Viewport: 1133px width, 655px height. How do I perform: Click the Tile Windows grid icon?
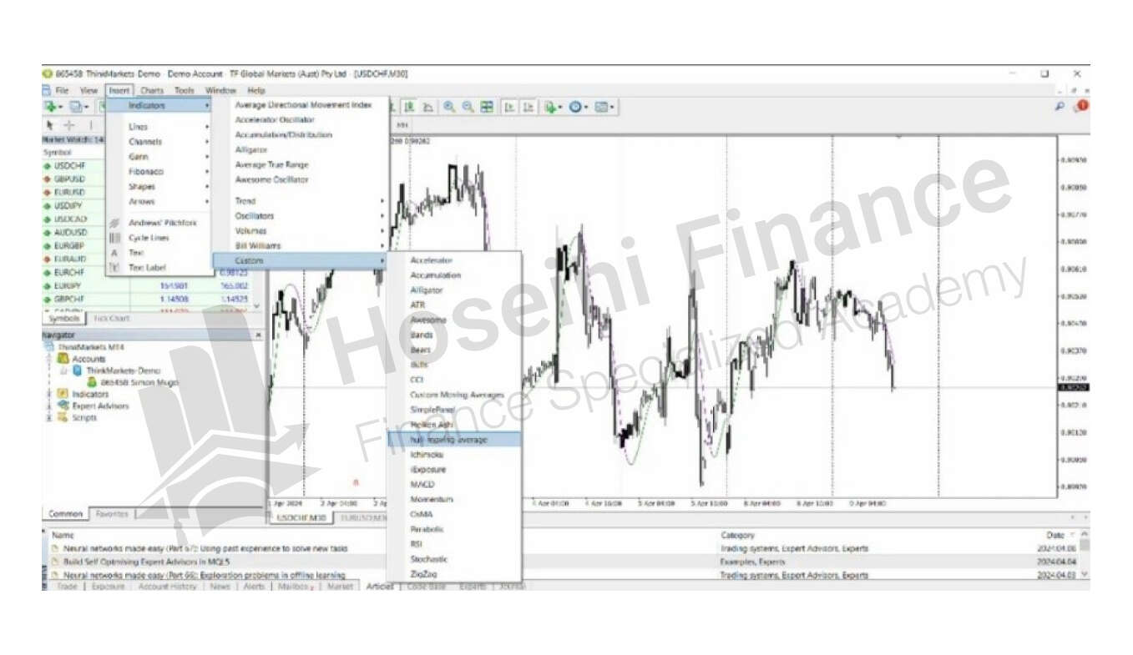pos(487,107)
